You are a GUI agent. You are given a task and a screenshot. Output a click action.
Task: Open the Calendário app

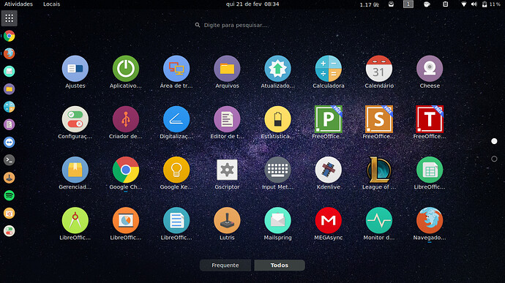coord(379,69)
